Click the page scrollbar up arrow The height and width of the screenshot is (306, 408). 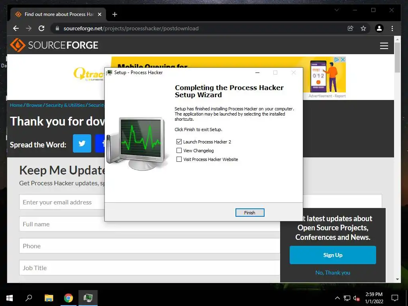coord(397,39)
